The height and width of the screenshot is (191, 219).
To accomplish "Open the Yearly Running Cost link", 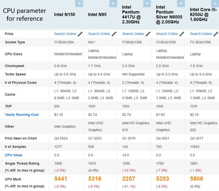I will coord(22,115).
